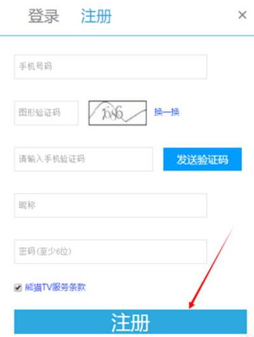Close the registration dialog with the X
This screenshot has width=254, height=337.
pos(243,15)
